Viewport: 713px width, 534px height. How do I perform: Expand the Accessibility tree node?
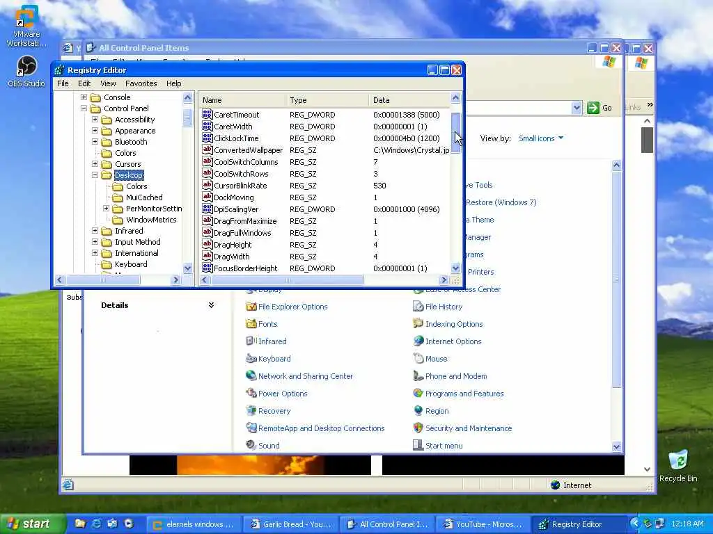[95, 120]
